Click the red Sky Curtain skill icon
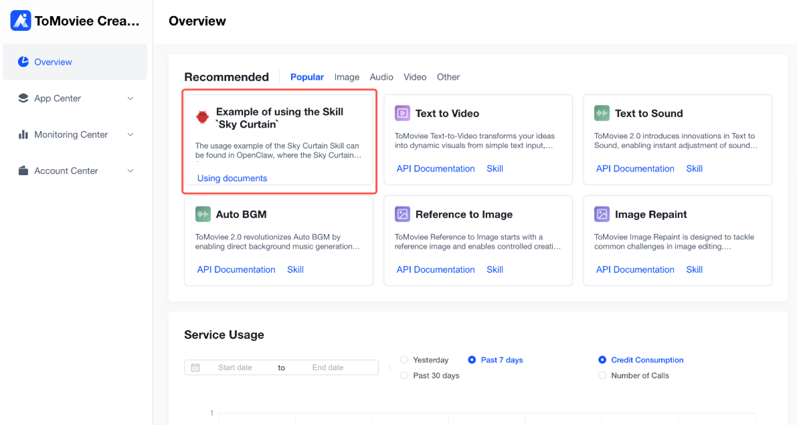Screen dimensions: 797x425 (202, 117)
